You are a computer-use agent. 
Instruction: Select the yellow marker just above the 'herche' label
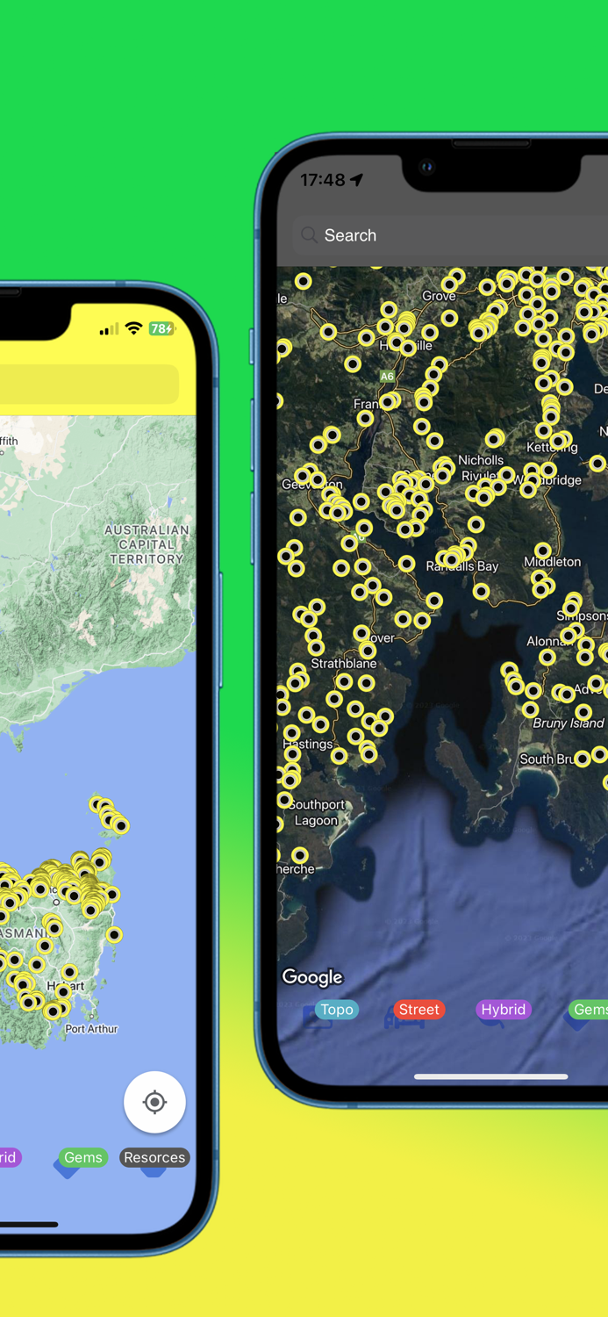[300, 854]
